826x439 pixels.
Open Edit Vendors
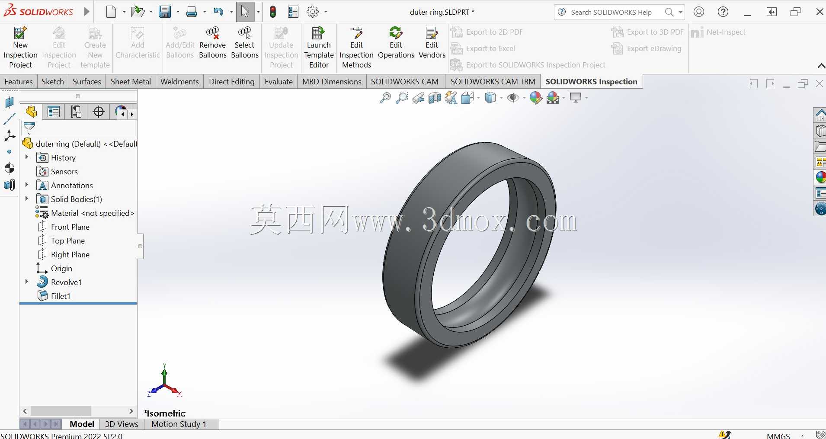pyautogui.click(x=432, y=43)
